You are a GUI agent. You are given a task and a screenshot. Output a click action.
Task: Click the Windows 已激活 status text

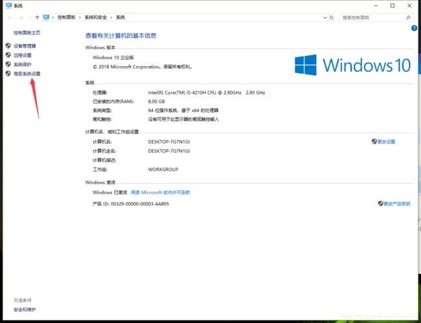(x=110, y=192)
